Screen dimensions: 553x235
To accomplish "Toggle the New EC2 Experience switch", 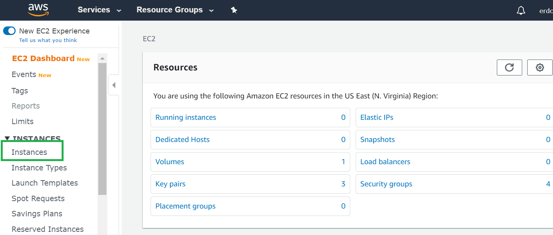I will pos(9,31).
